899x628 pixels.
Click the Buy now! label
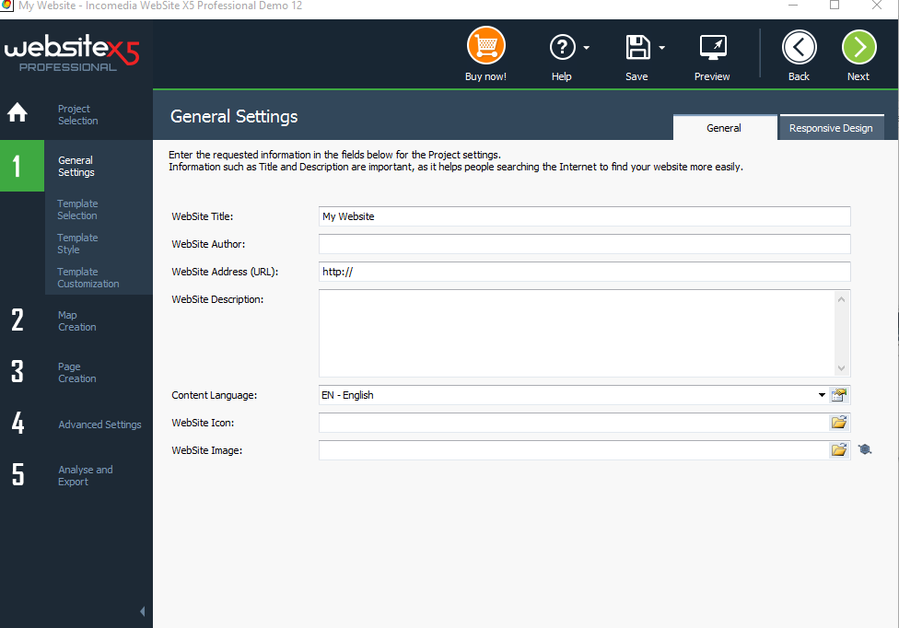tap(485, 76)
